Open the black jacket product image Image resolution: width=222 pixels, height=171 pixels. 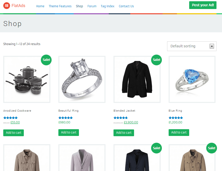point(137,79)
